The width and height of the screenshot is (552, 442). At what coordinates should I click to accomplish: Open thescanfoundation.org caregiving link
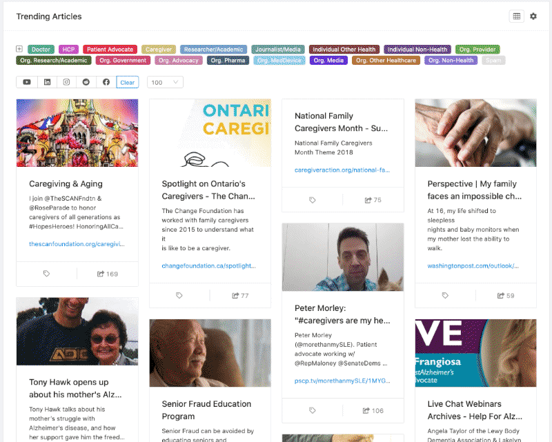click(x=77, y=243)
